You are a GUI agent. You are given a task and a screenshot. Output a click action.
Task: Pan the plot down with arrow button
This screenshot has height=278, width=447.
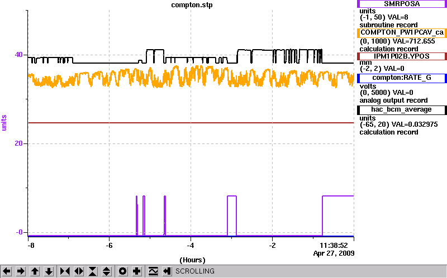[x=49, y=271]
